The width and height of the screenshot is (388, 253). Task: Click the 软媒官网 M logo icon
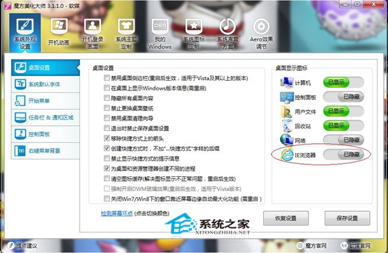[344, 246]
